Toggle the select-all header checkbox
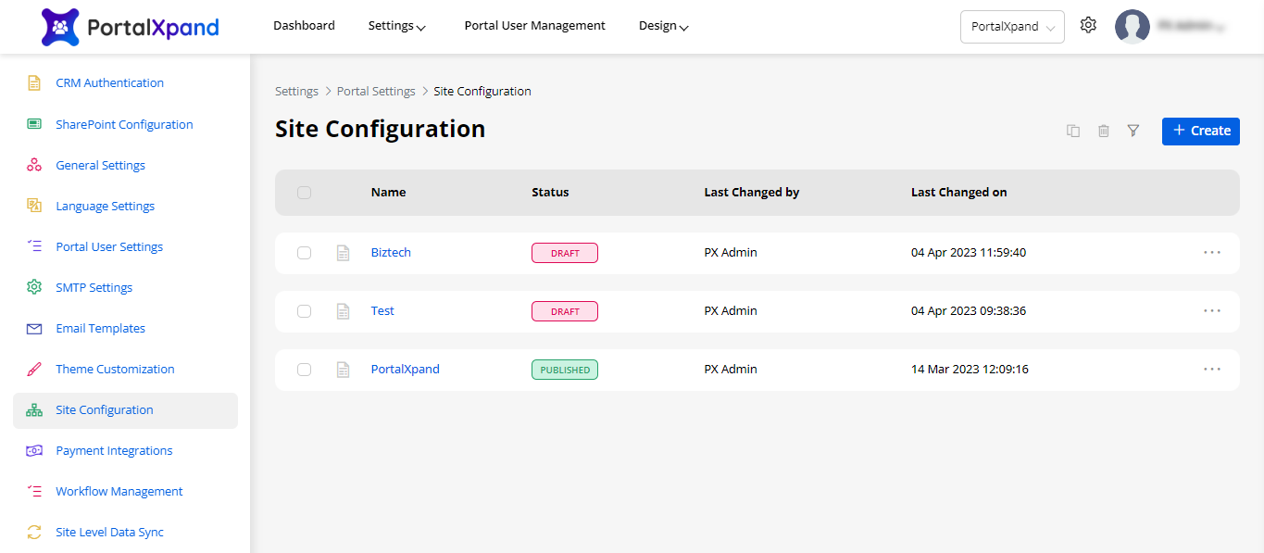1264x553 pixels. click(x=304, y=193)
